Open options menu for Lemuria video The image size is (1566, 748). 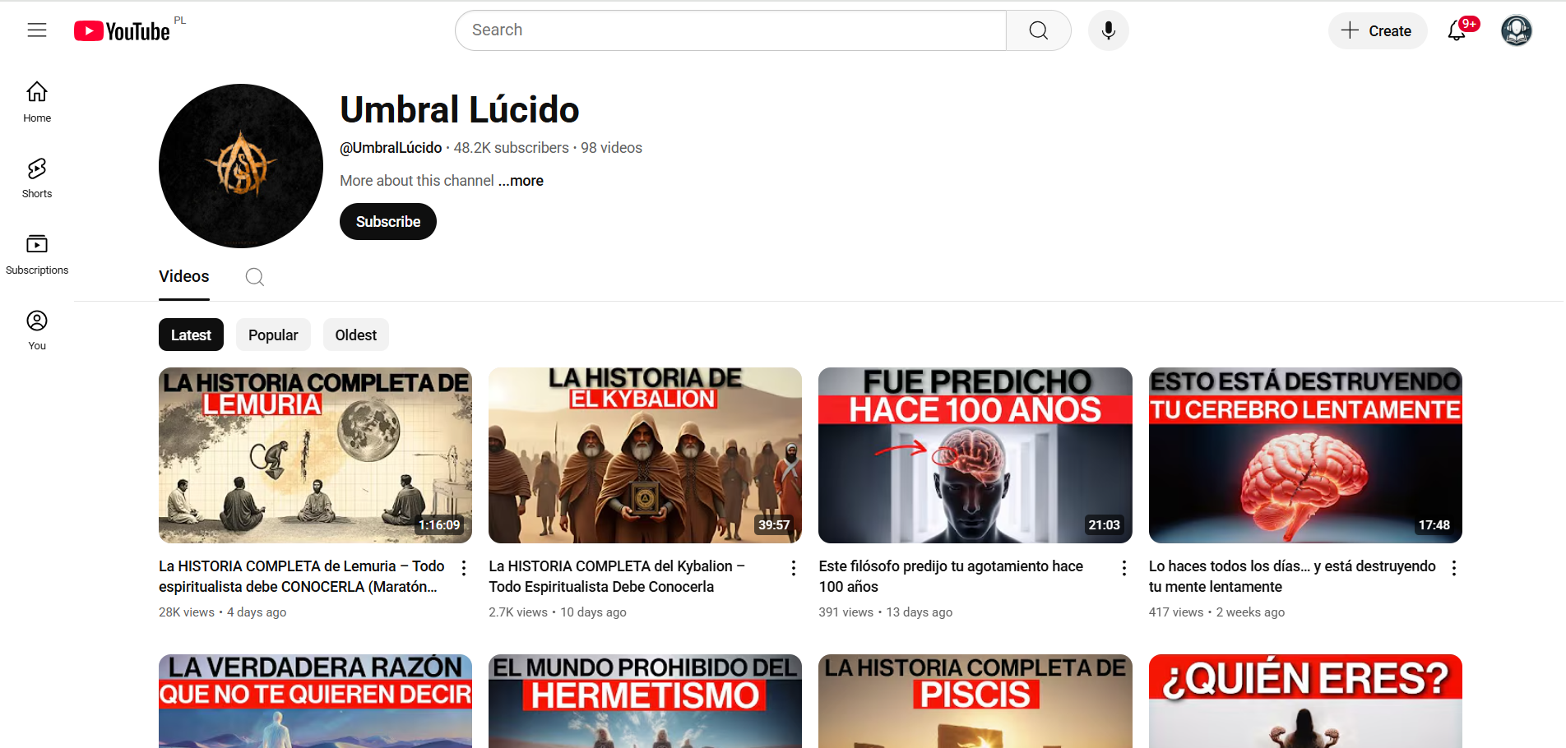(464, 568)
